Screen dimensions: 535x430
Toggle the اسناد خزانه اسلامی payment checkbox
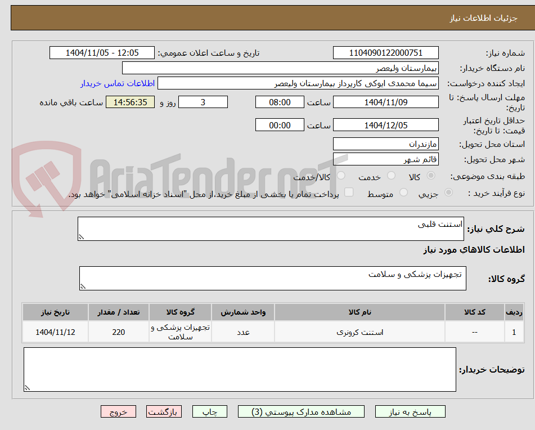(x=349, y=192)
